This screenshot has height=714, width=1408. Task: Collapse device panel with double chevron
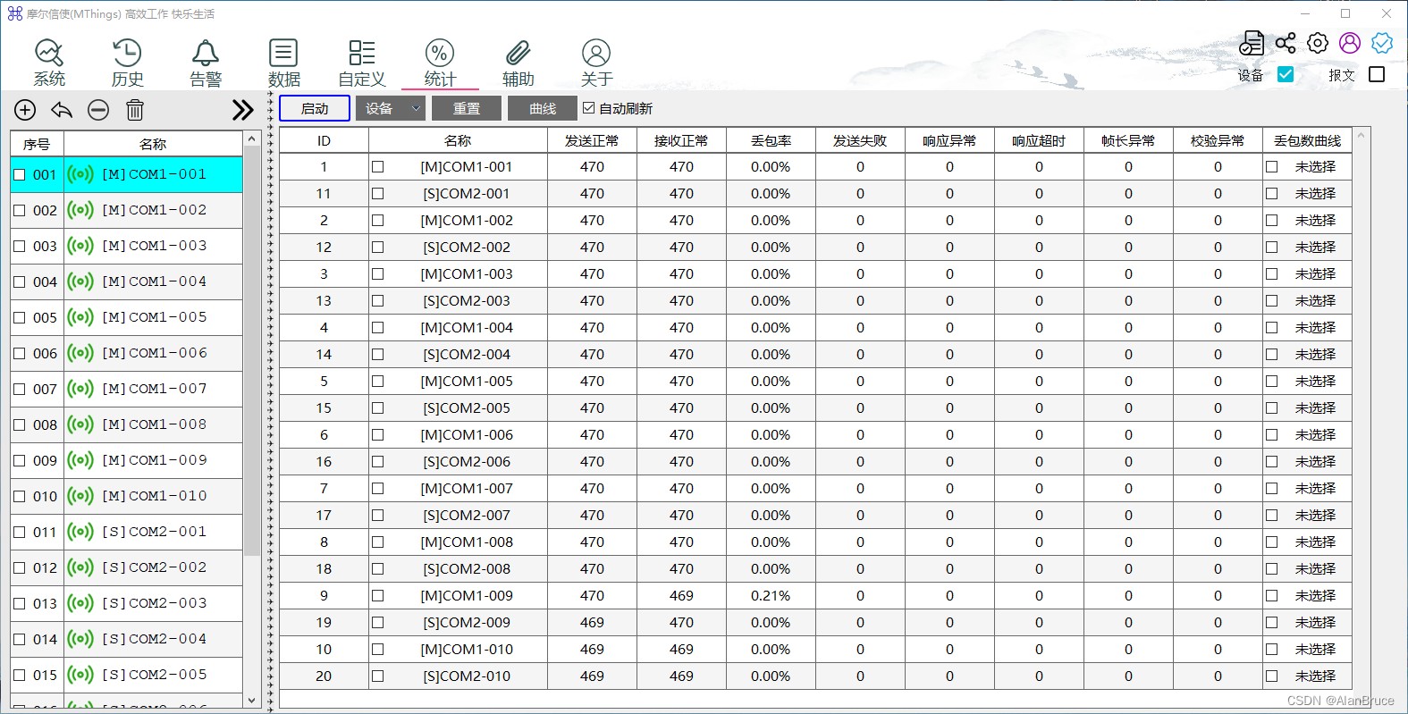pos(243,110)
